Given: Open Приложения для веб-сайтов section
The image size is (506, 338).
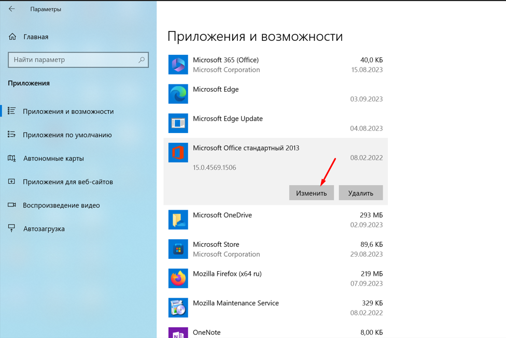Looking at the screenshot, I should (x=68, y=182).
